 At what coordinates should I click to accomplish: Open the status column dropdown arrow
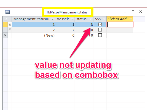pyautogui.click(x=91, y=19)
